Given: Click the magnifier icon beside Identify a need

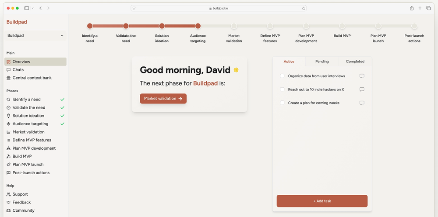Looking at the screenshot, I should 8,100.
